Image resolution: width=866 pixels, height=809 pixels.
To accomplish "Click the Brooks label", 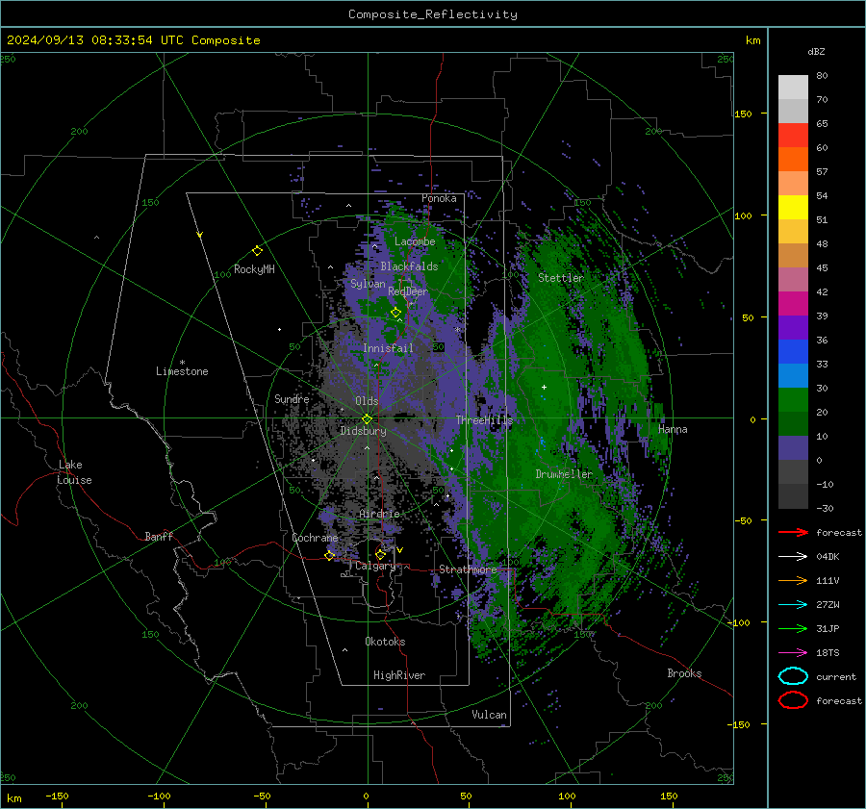I will tap(684, 673).
